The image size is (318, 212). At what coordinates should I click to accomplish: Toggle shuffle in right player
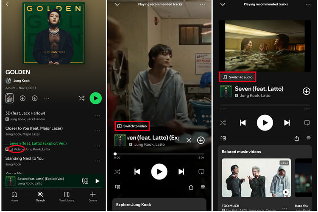(223, 123)
